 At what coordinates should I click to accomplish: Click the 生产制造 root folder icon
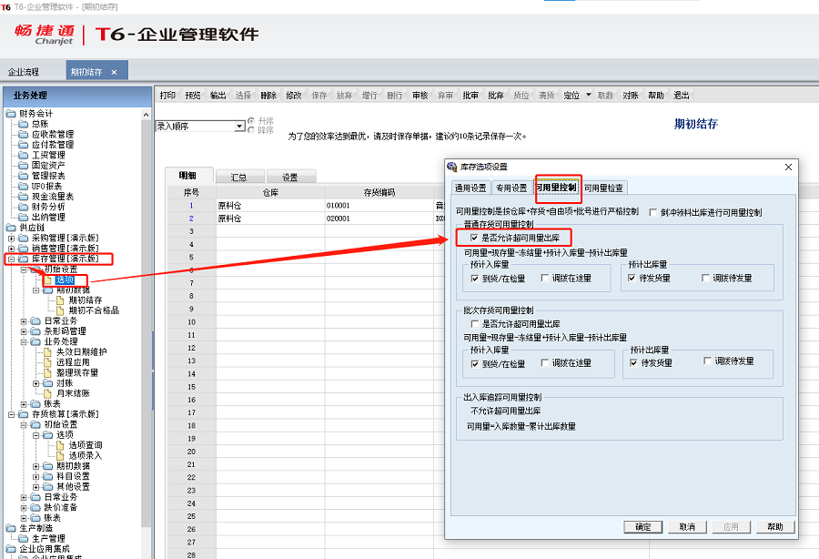point(10,528)
